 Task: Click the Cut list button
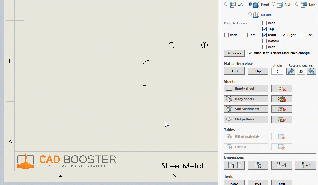(246, 147)
